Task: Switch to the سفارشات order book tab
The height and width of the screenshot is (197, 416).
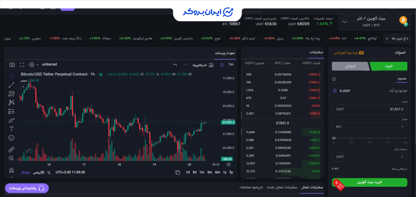Action: (x=316, y=52)
